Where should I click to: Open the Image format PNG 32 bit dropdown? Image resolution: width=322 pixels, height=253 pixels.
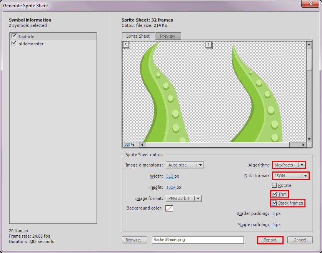tap(184, 198)
